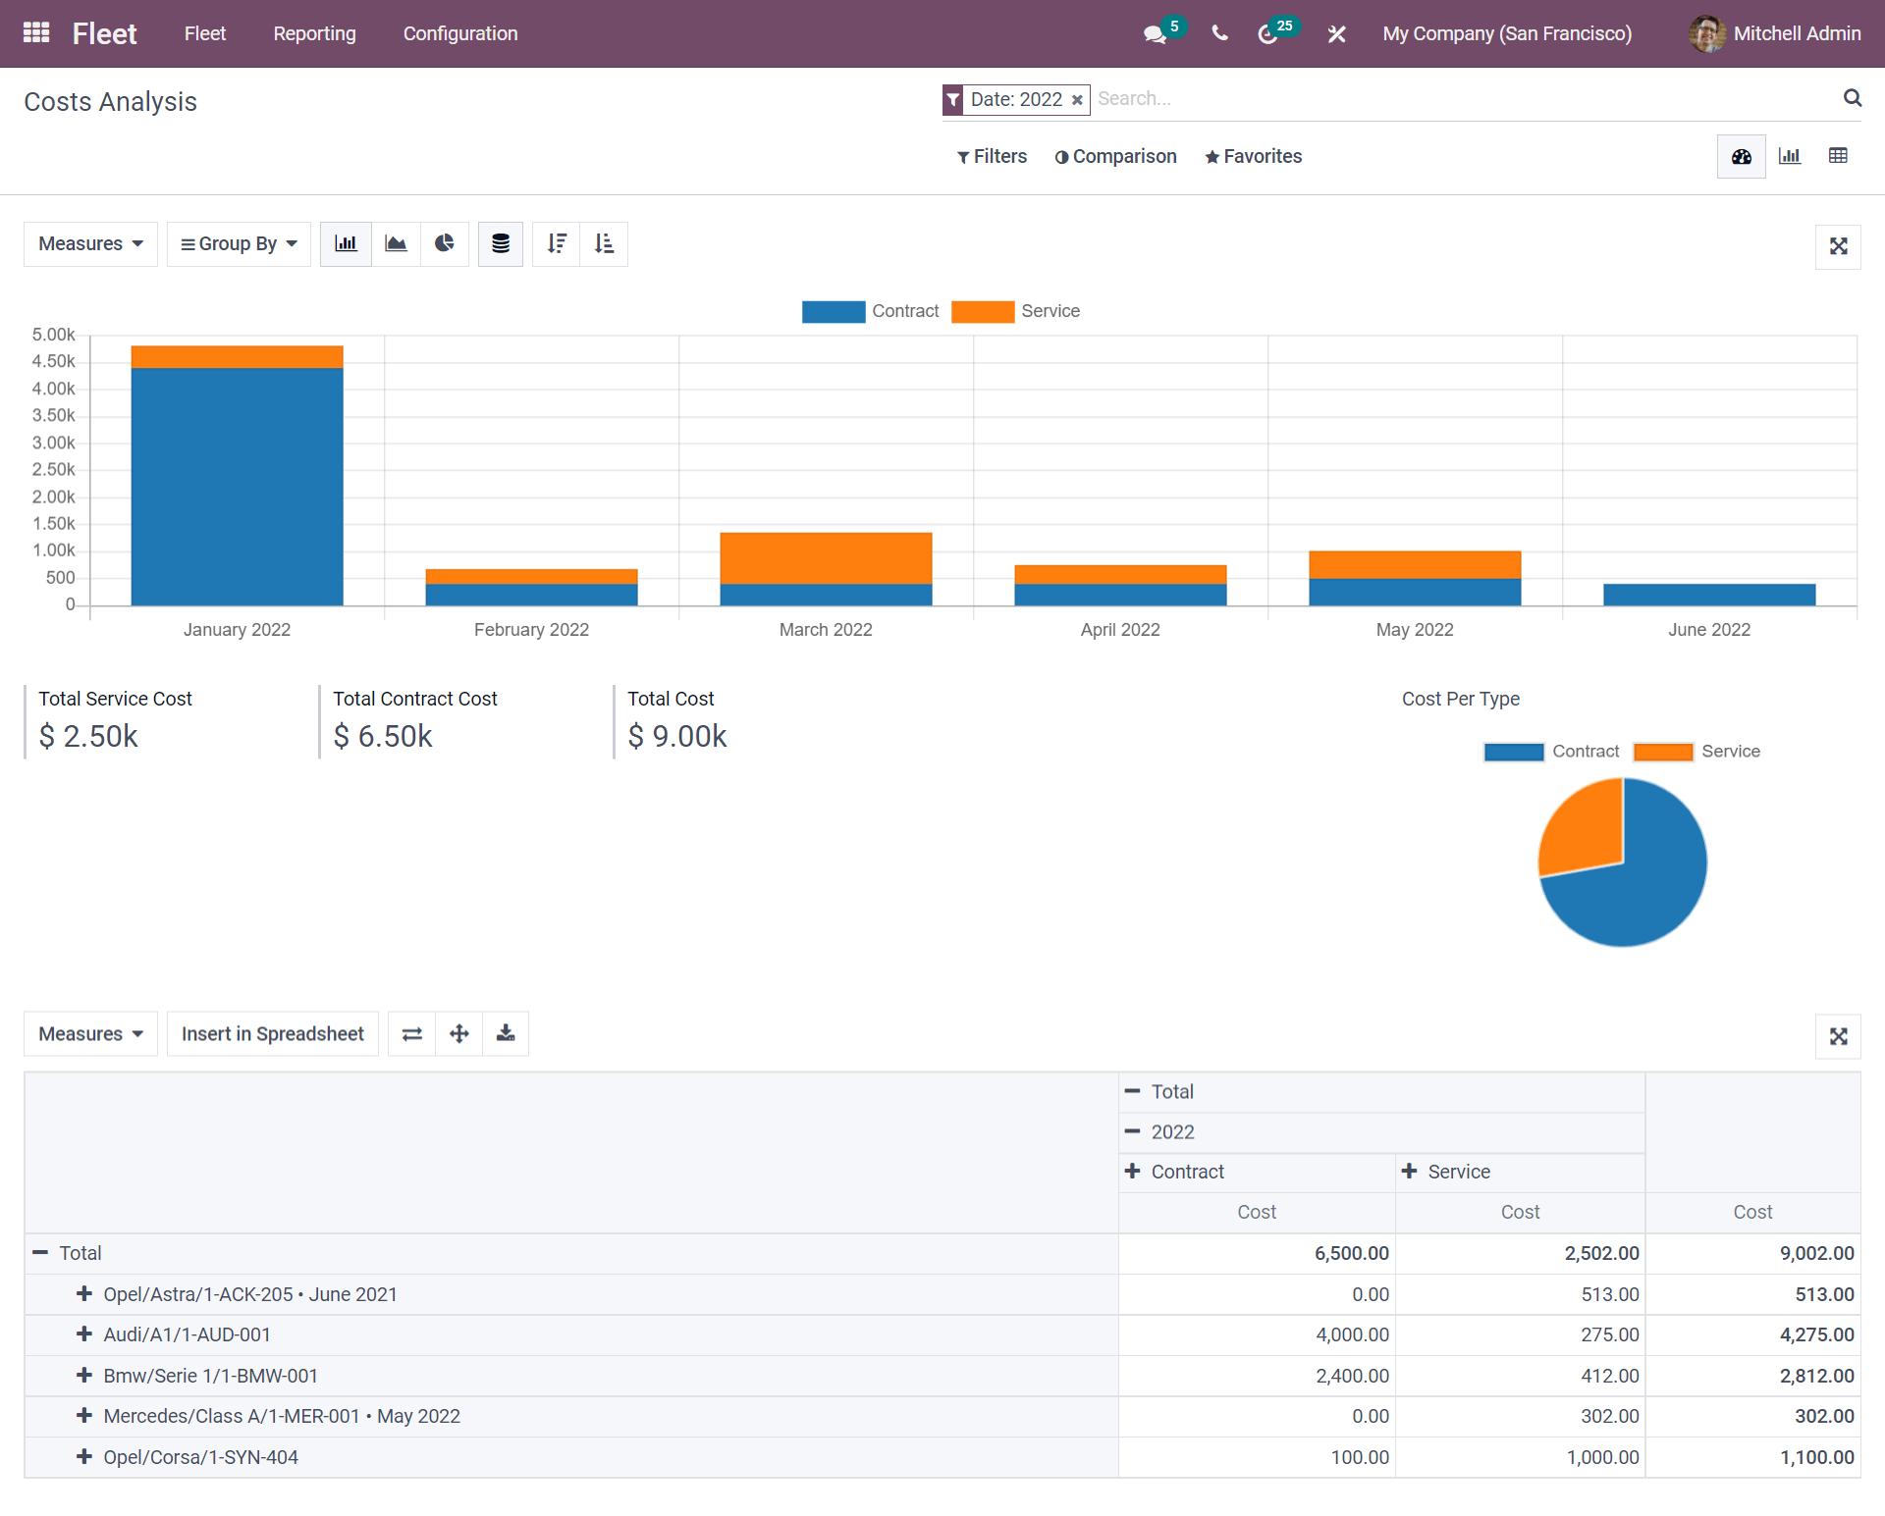Open the Measures dropdown
Screen dimensions: 1885x1516
[88, 243]
